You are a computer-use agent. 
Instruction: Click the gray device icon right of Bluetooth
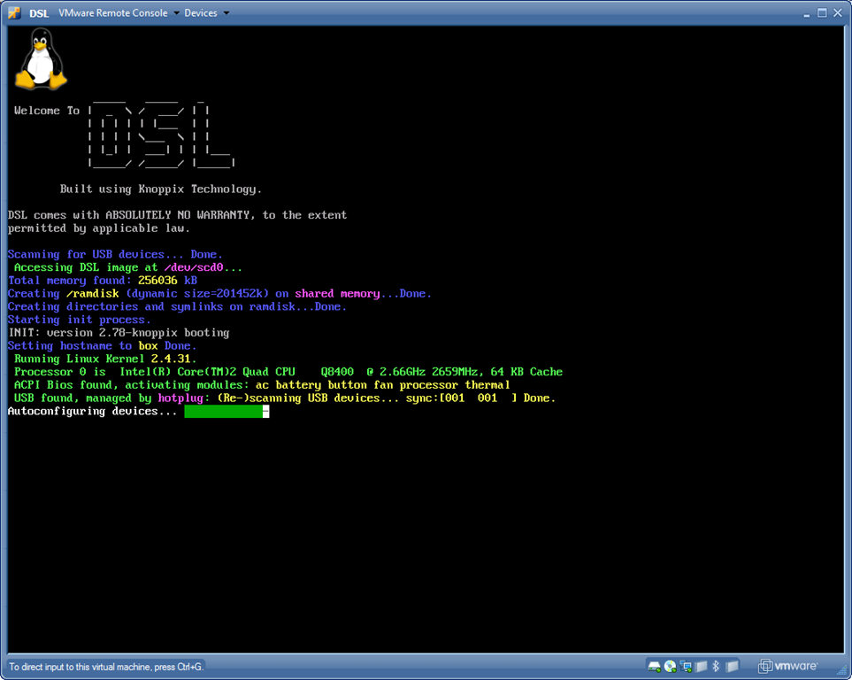[x=732, y=666]
